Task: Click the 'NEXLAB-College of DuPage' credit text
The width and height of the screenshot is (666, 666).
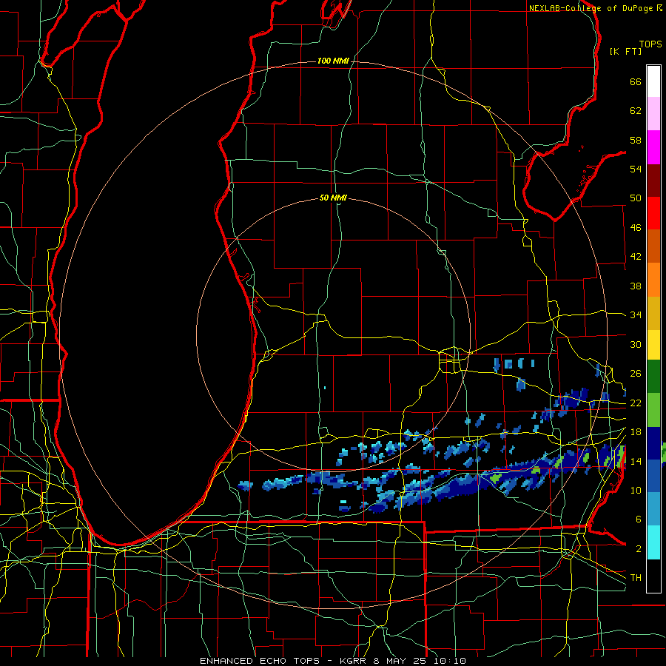Action: click(591, 8)
